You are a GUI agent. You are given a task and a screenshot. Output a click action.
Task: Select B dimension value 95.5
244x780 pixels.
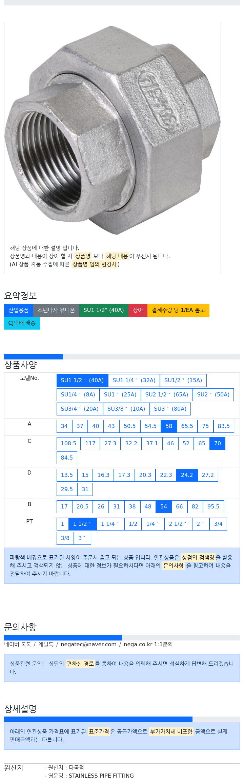tap(213, 507)
